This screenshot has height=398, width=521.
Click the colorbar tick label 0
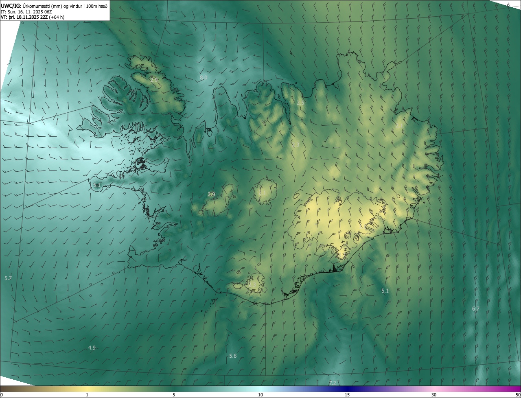point(2,395)
